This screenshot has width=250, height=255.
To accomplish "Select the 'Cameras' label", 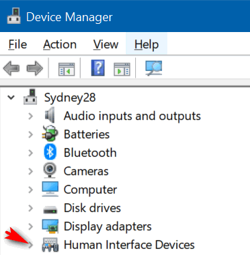I will (x=86, y=171).
